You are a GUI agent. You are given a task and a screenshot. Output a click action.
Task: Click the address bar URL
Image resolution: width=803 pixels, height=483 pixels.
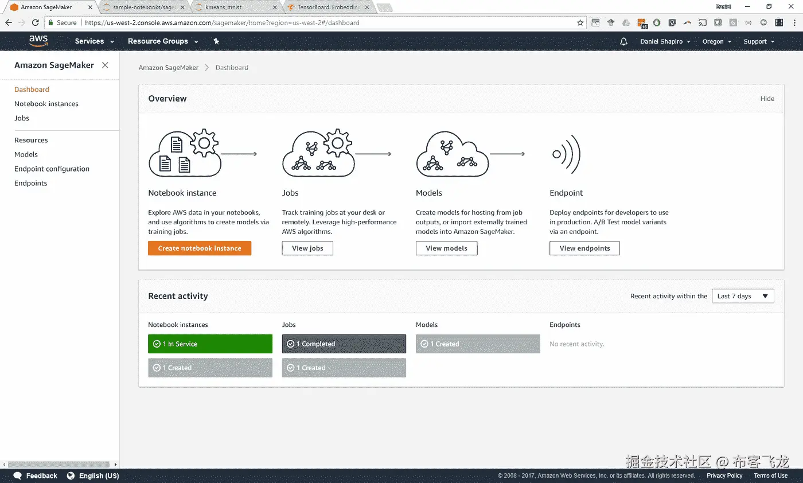tap(221, 23)
